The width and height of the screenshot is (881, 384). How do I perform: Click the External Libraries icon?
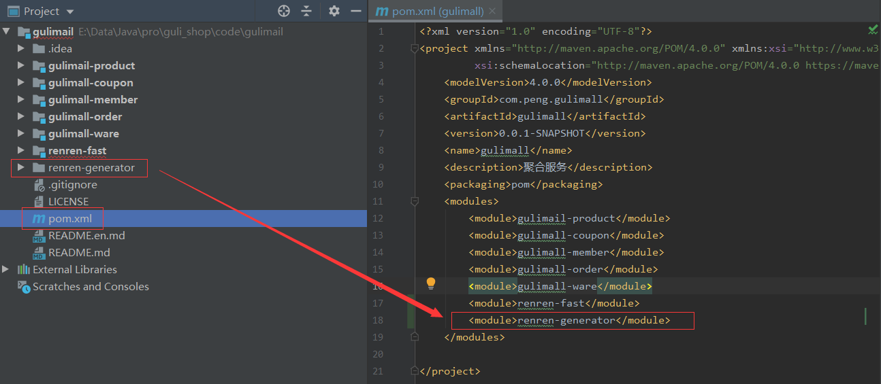23,270
